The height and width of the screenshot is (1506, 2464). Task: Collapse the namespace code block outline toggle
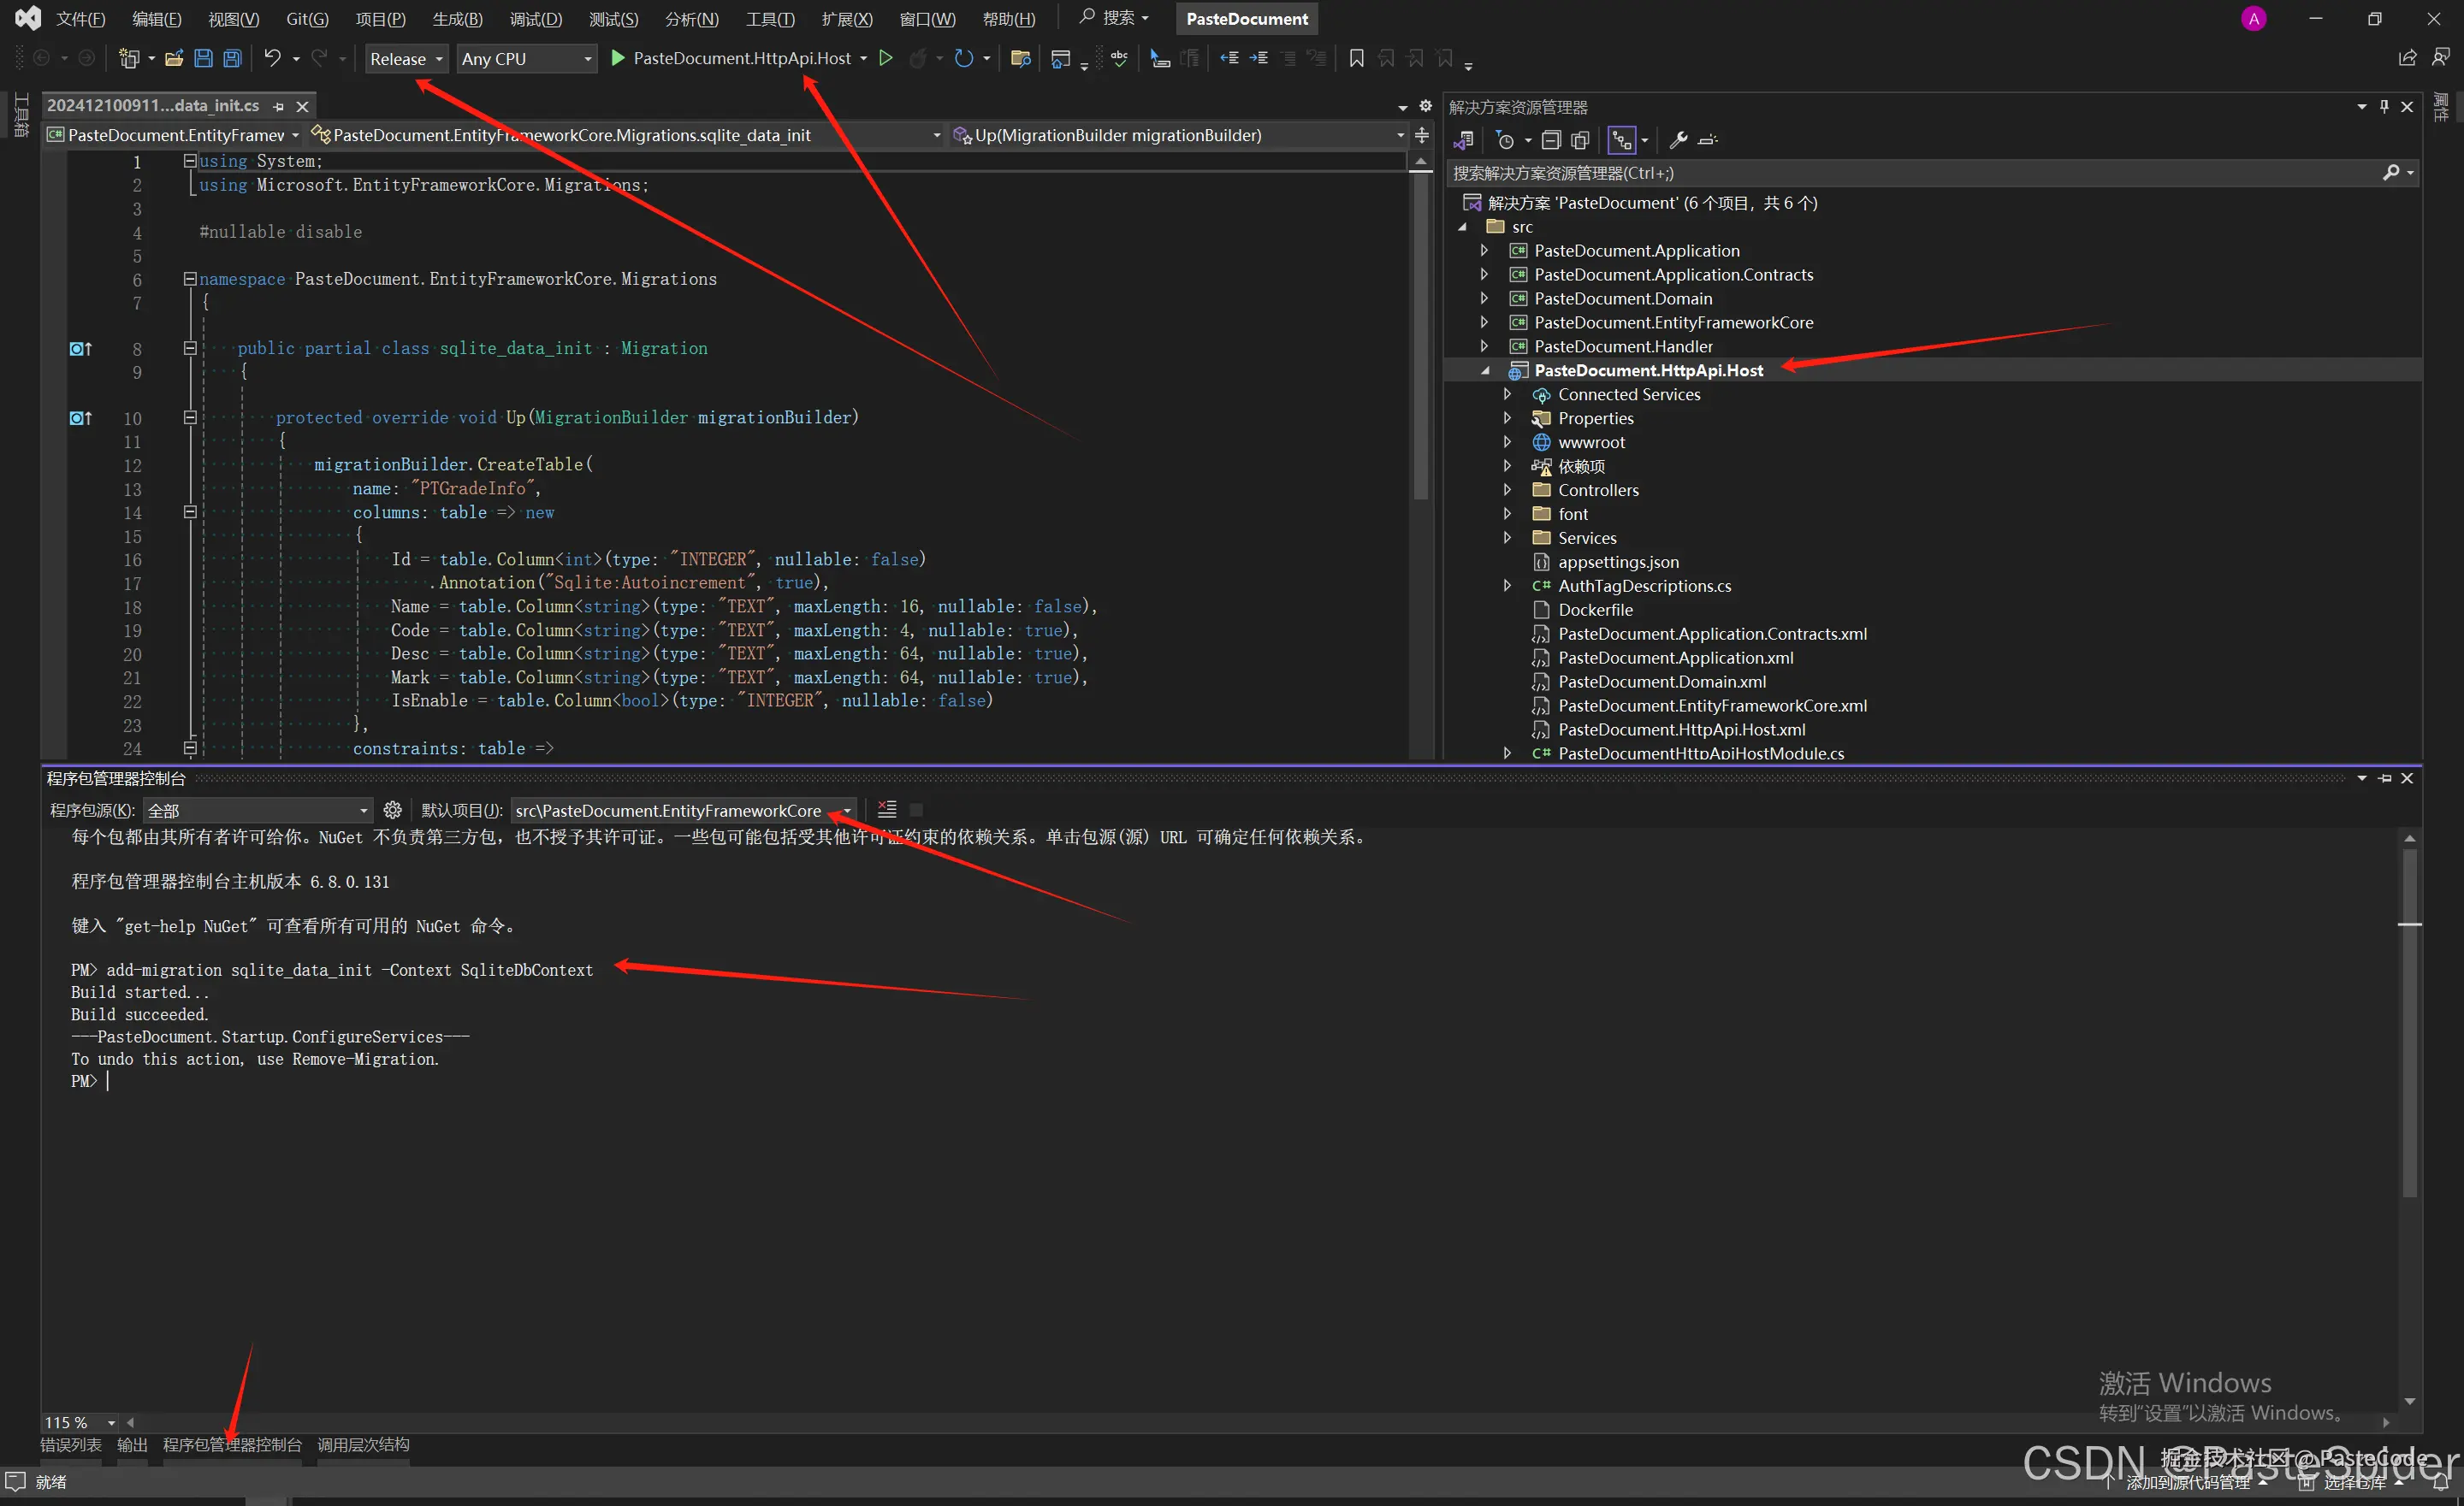tap(190, 279)
